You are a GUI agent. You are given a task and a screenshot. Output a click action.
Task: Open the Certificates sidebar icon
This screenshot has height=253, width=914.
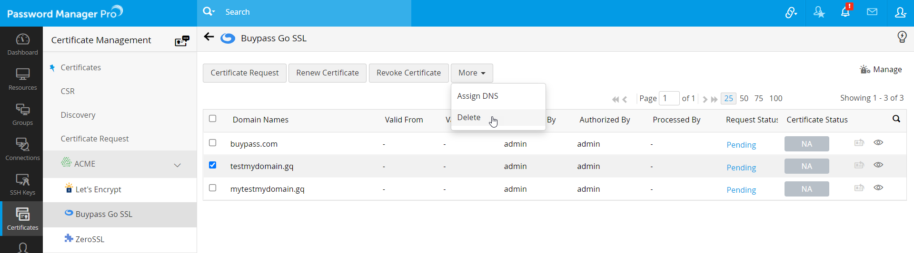pyautogui.click(x=22, y=219)
